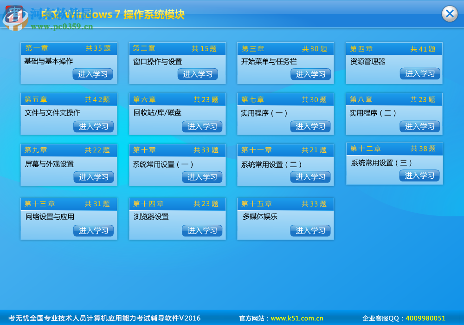
Task: Open 第十二章 系统常用设置（三）
Action: [x=419, y=175]
